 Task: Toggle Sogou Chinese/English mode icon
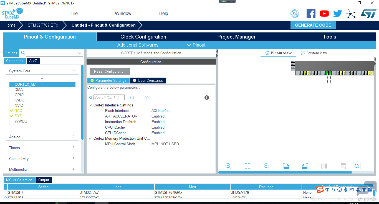point(328,190)
